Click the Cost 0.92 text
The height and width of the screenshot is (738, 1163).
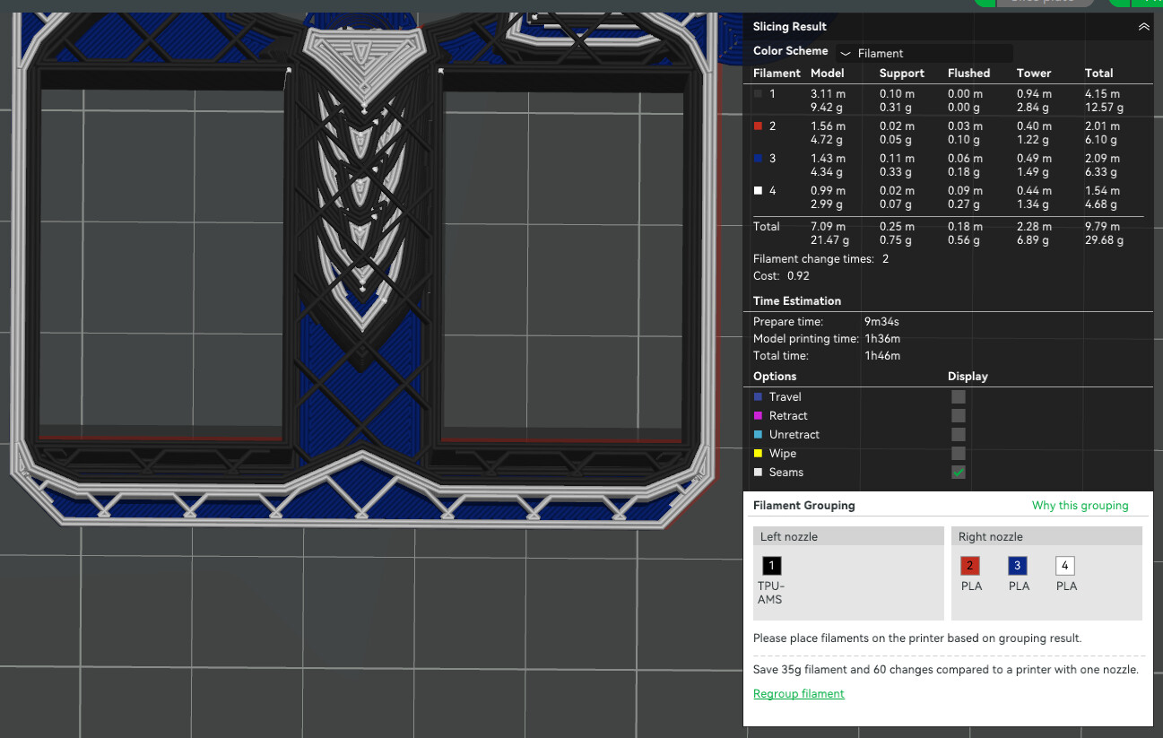(x=781, y=276)
